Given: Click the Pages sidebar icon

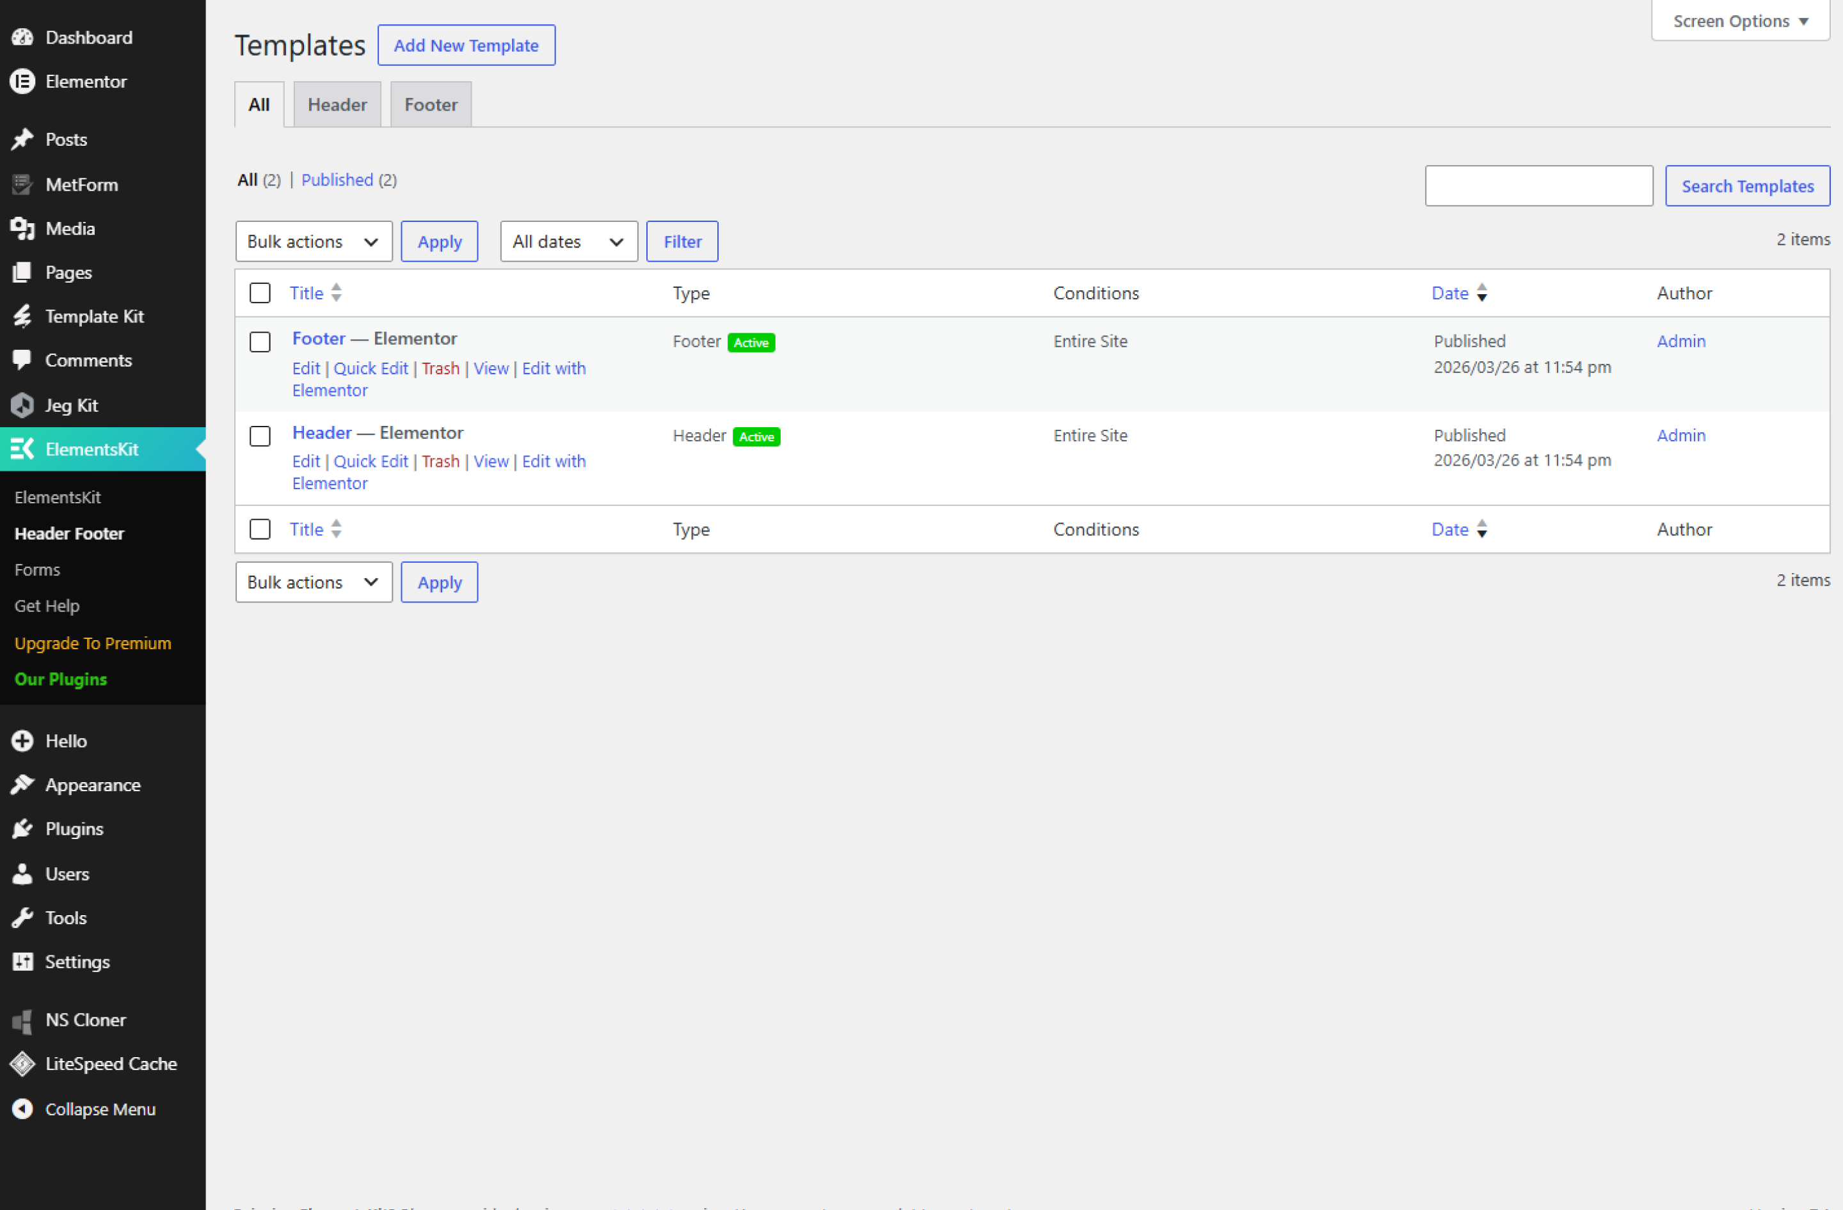Looking at the screenshot, I should (22, 272).
